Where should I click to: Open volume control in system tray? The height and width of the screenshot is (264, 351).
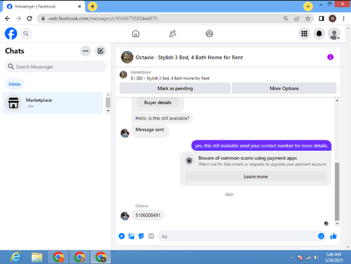coord(317,258)
